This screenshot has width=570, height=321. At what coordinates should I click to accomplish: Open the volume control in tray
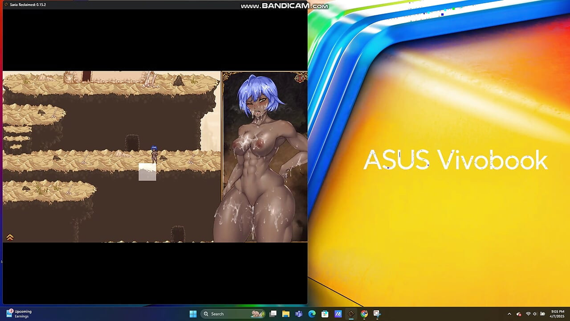[x=535, y=314]
